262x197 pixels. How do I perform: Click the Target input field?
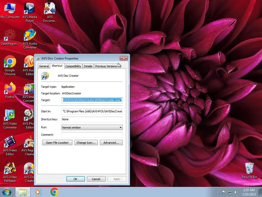[x=92, y=100]
